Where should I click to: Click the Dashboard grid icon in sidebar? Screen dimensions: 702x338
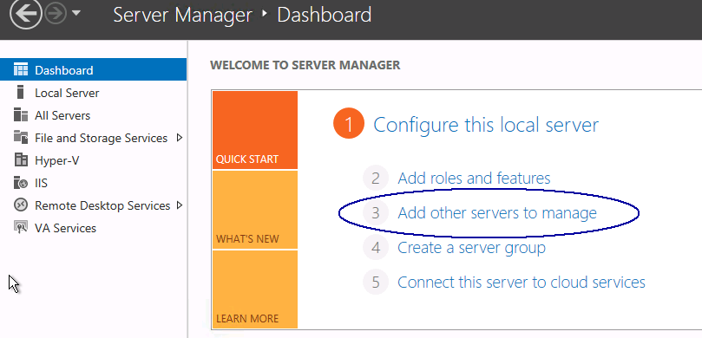pos(21,69)
